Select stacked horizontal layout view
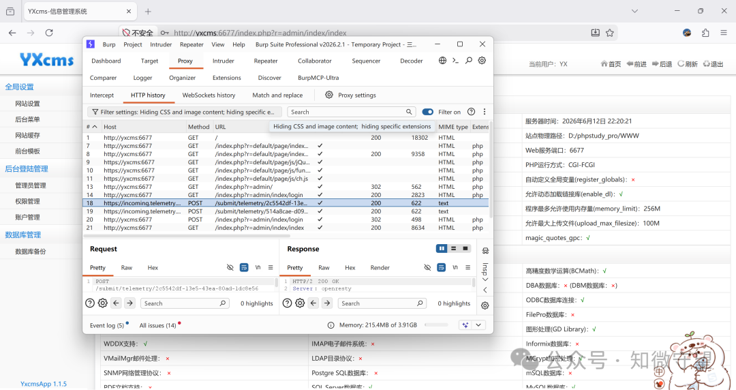This screenshot has height=390, width=736. point(453,249)
